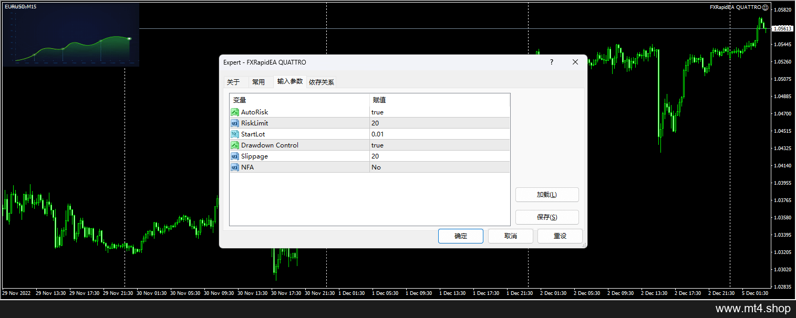
Task: Confirm with the 确定 button
Action: [x=461, y=236]
